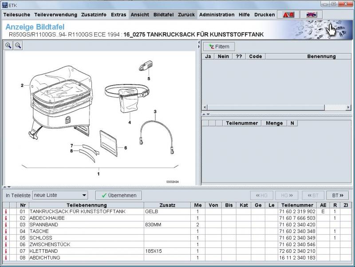Open the Hilfe menu
The height and width of the screenshot is (267, 355).
click(x=244, y=15)
